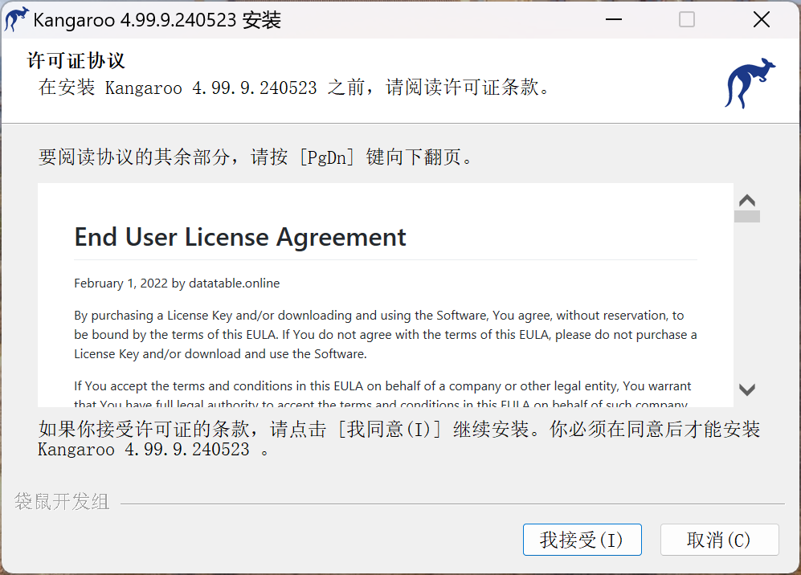Click the paragraph starting 'By purchasing a License Key'
The width and height of the screenshot is (801, 575).
click(x=386, y=335)
